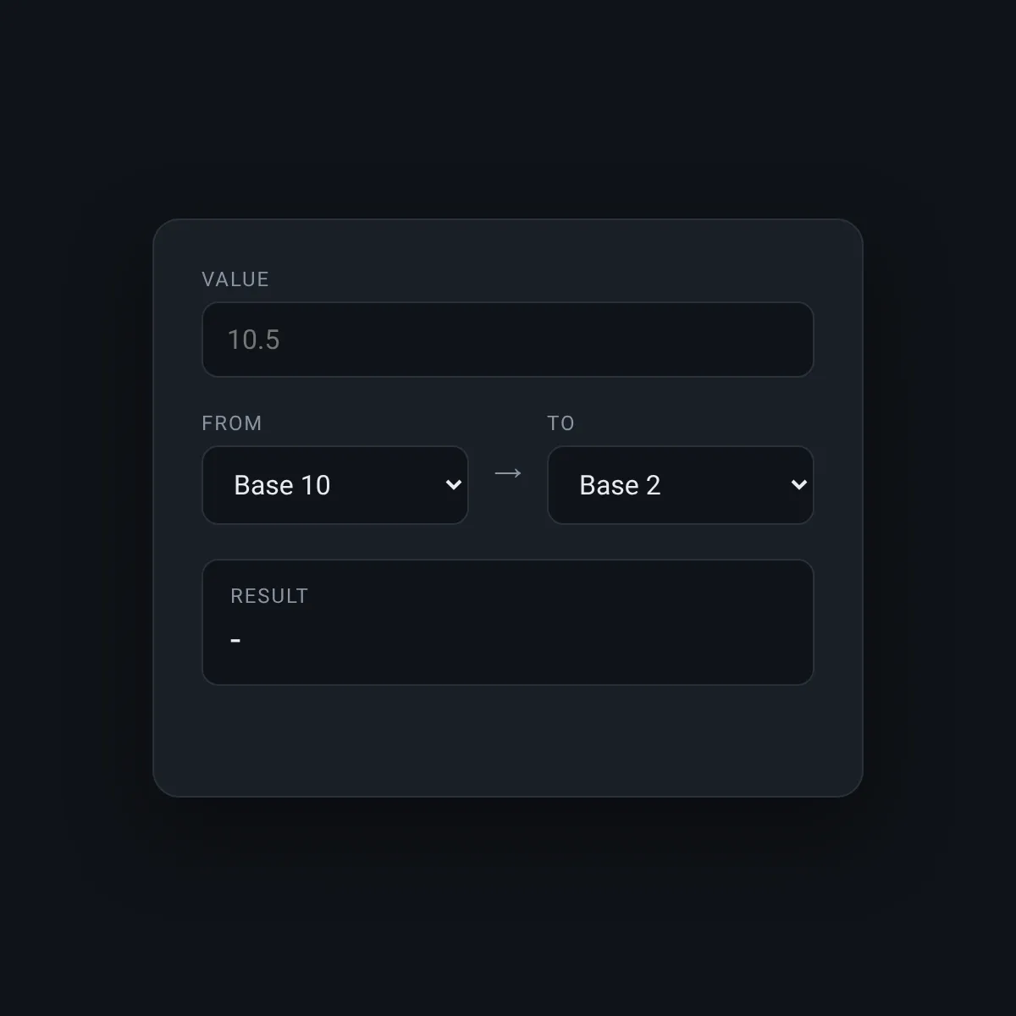
Task: Click the FROM label
Action: pos(232,423)
